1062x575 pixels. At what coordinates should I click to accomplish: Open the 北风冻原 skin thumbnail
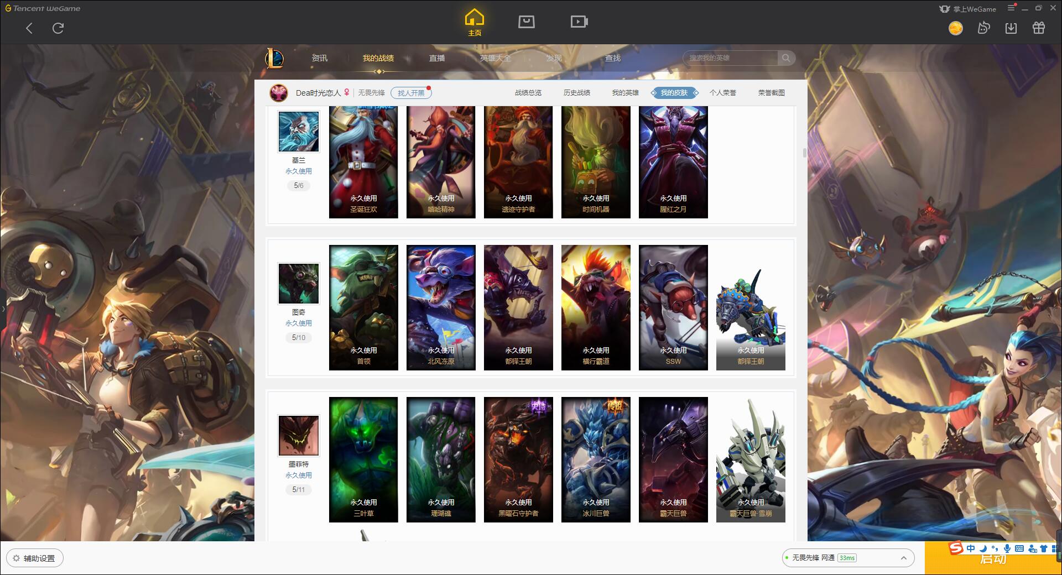441,307
